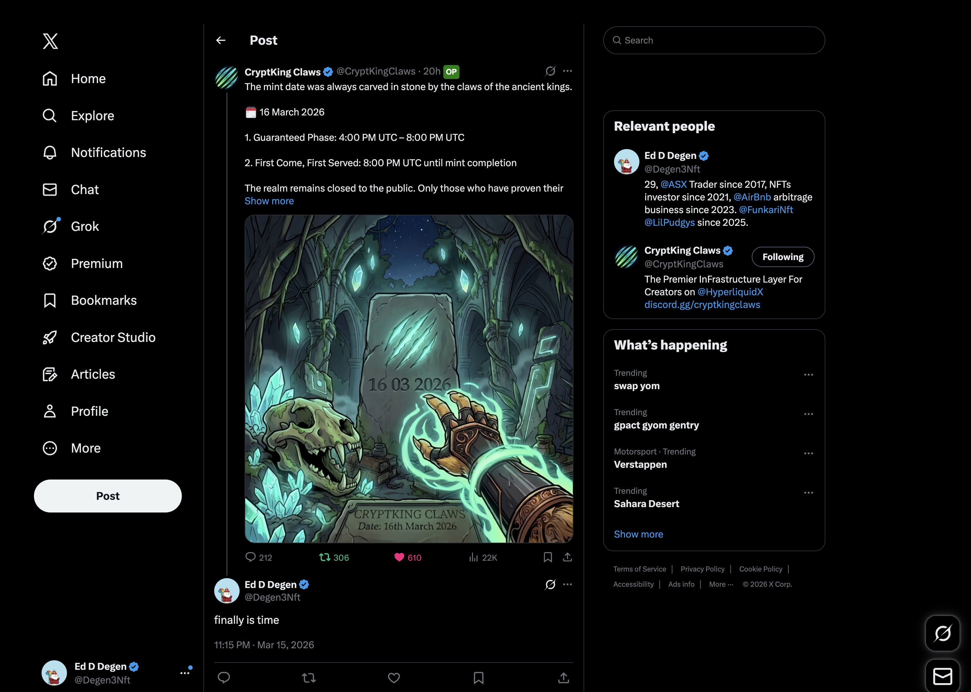The height and width of the screenshot is (692, 971).
Task: Open Notifications in sidebar
Action: pyautogui.click(x=94, y=153)
